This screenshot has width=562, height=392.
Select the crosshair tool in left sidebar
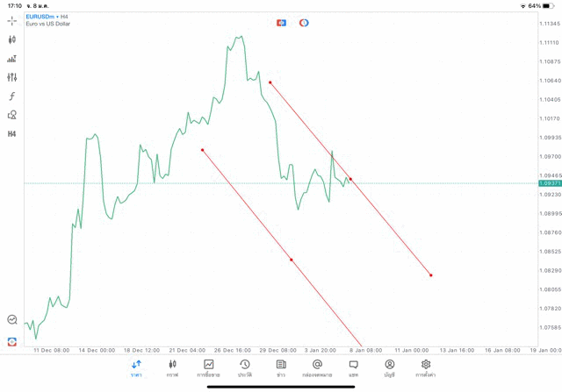(x=12, y=20)
